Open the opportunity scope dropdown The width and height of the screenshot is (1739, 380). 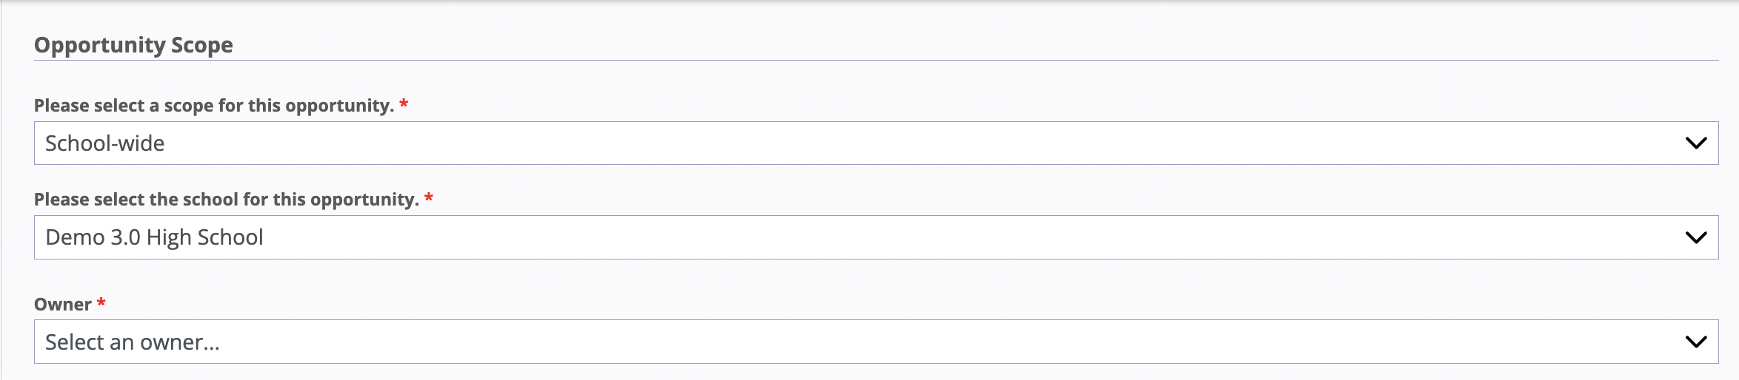click(x=875, y=143)
